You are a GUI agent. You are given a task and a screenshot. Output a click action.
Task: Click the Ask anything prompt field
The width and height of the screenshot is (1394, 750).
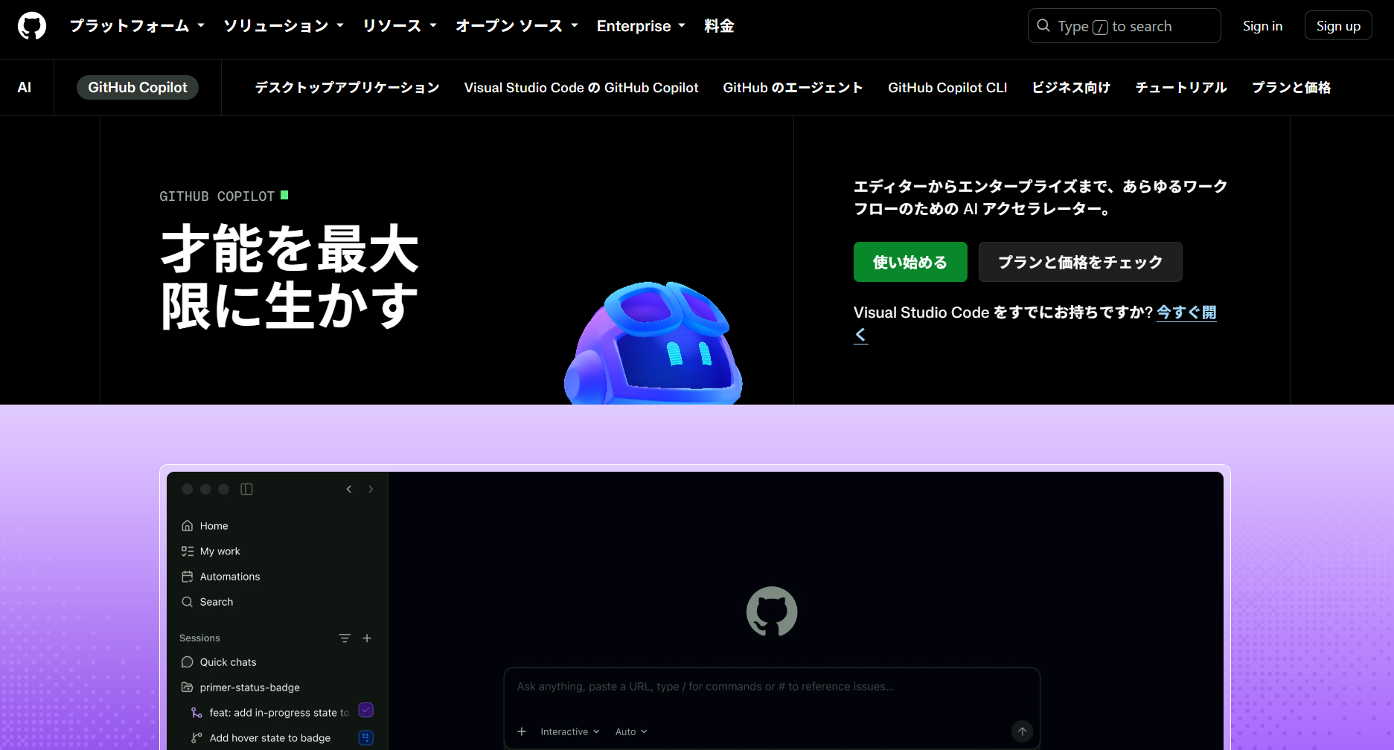(x=772, y=687)
